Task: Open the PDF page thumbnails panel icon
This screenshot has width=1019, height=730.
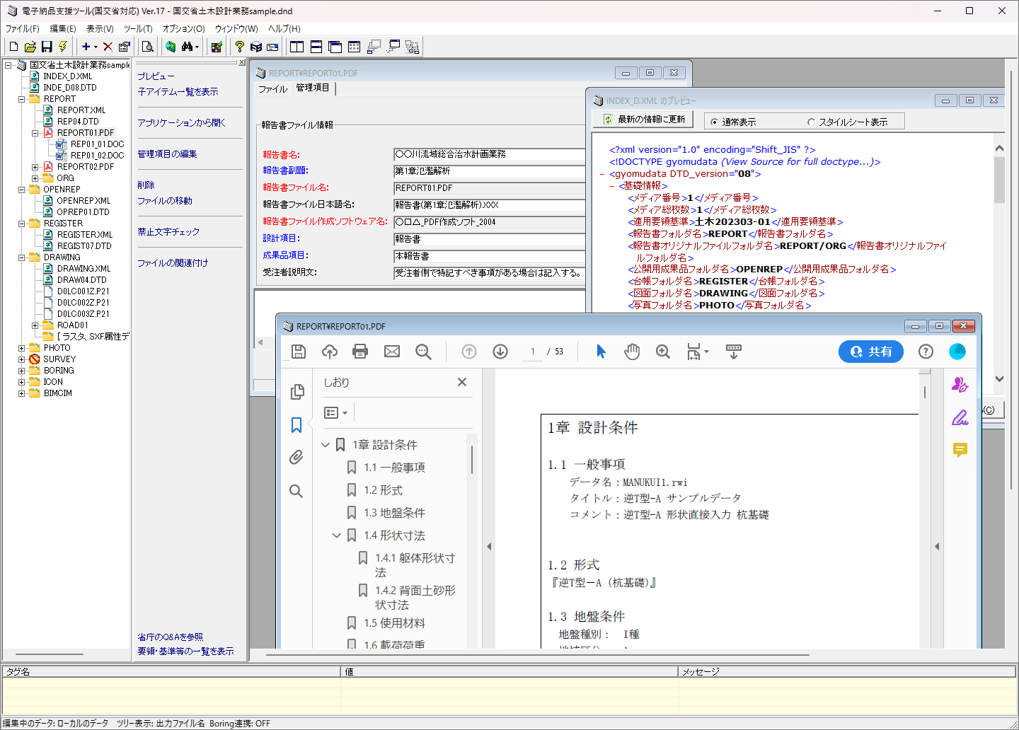Action: pyautogui.click(x=297, y=391)
